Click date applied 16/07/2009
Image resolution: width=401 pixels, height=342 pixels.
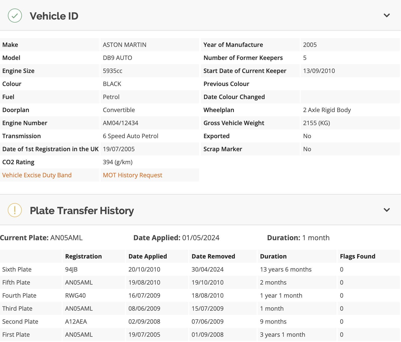pos(144,295)
